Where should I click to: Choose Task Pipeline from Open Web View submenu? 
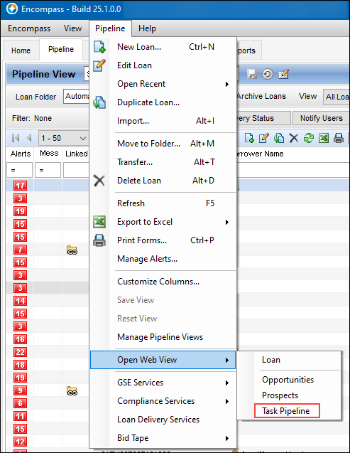(285, 411)
